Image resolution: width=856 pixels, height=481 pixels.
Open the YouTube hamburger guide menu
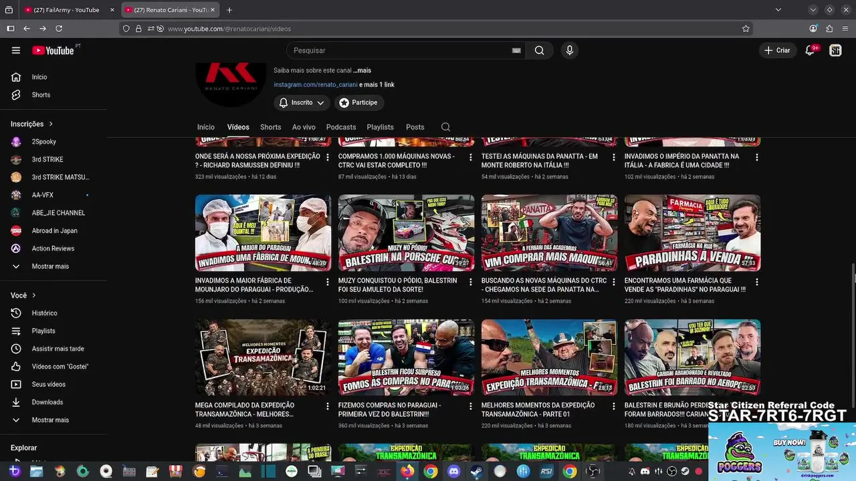pos(16,50)
